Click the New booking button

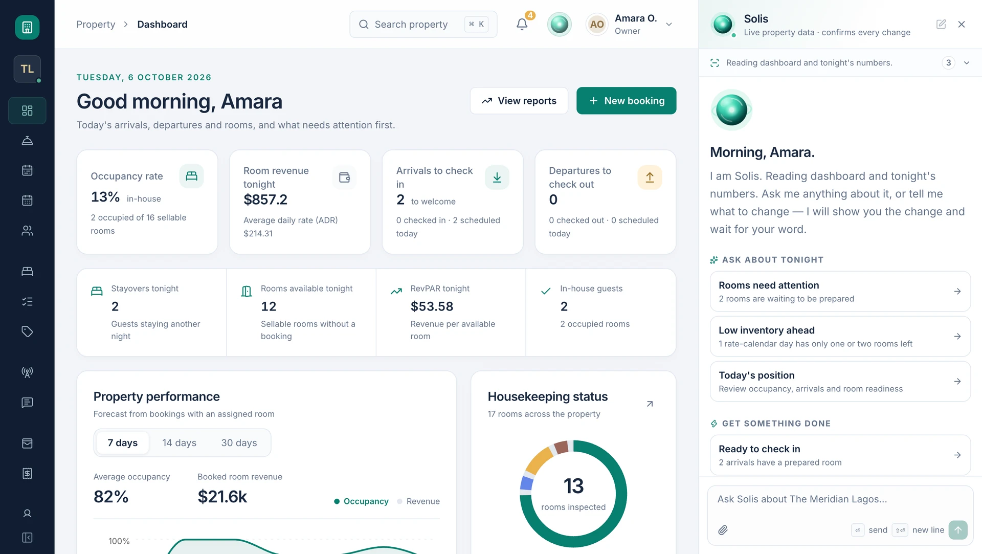pos(626,101)
